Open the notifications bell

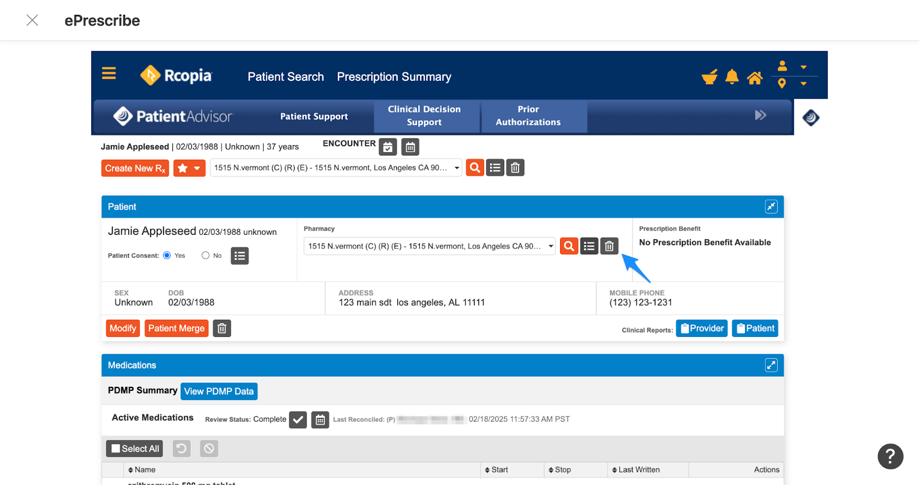coord(732,76)
